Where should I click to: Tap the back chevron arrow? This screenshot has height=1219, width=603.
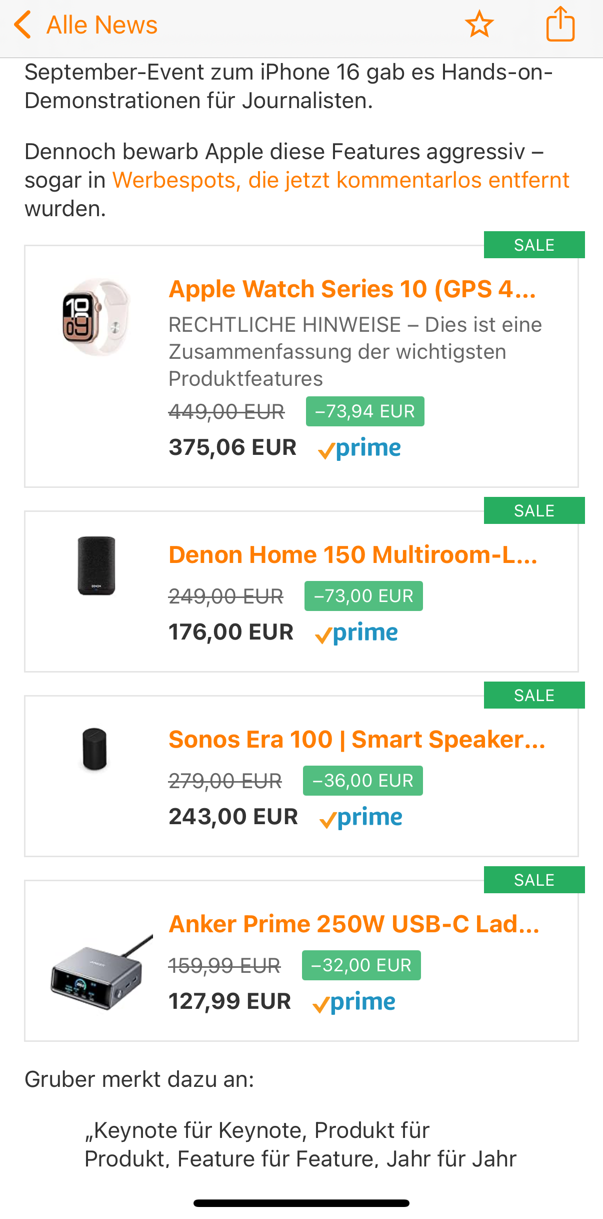(x=23, y=25)
